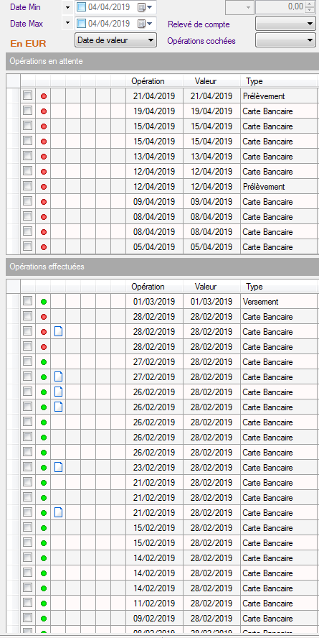Check the box on the 23/02/2019 row
Image resolution: width=319 pixels, height=638 pixels.
coord(27,467)
